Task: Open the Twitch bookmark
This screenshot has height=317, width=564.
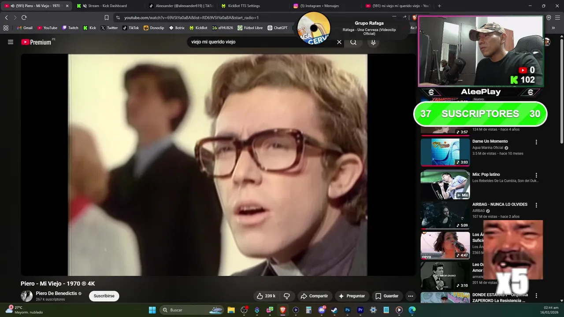Action: [x=70, y=28]
